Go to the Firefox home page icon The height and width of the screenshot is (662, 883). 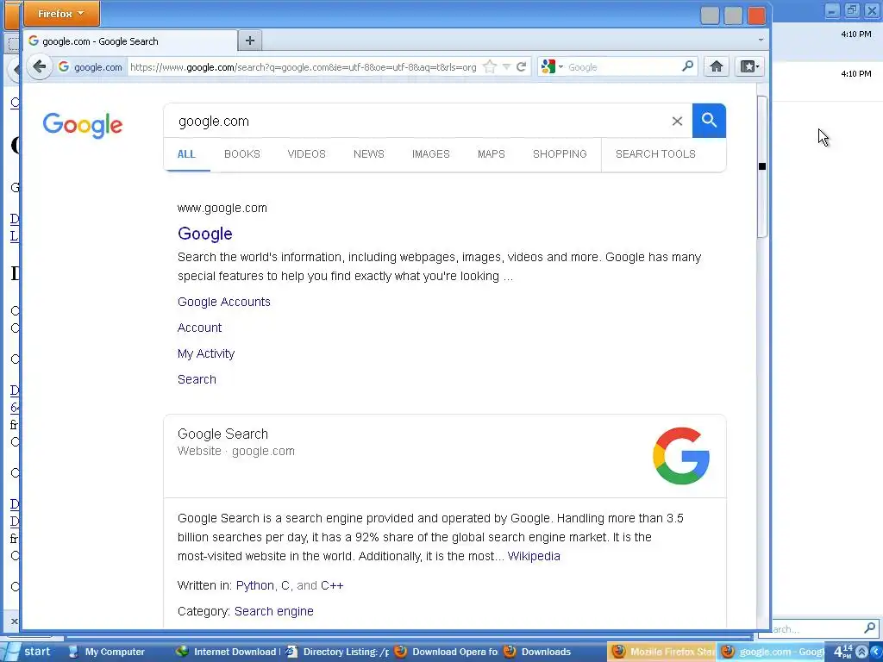pyautogui.click(x=717, y=67)
